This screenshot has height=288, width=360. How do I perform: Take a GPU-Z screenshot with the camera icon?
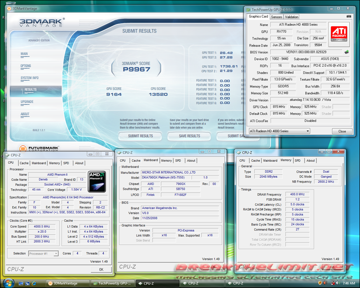click(x=348, y=17)
